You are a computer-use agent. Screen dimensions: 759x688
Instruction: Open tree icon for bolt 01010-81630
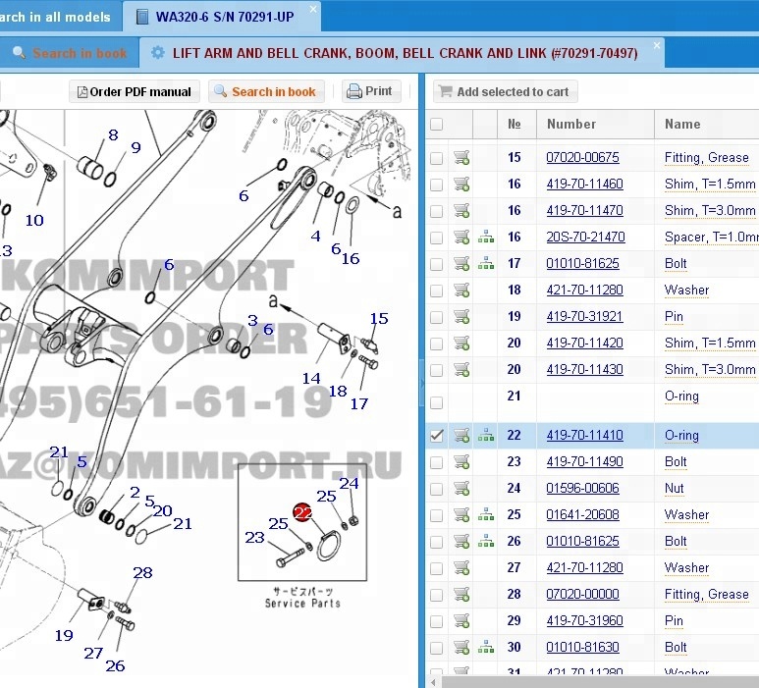tap(485, 648)
